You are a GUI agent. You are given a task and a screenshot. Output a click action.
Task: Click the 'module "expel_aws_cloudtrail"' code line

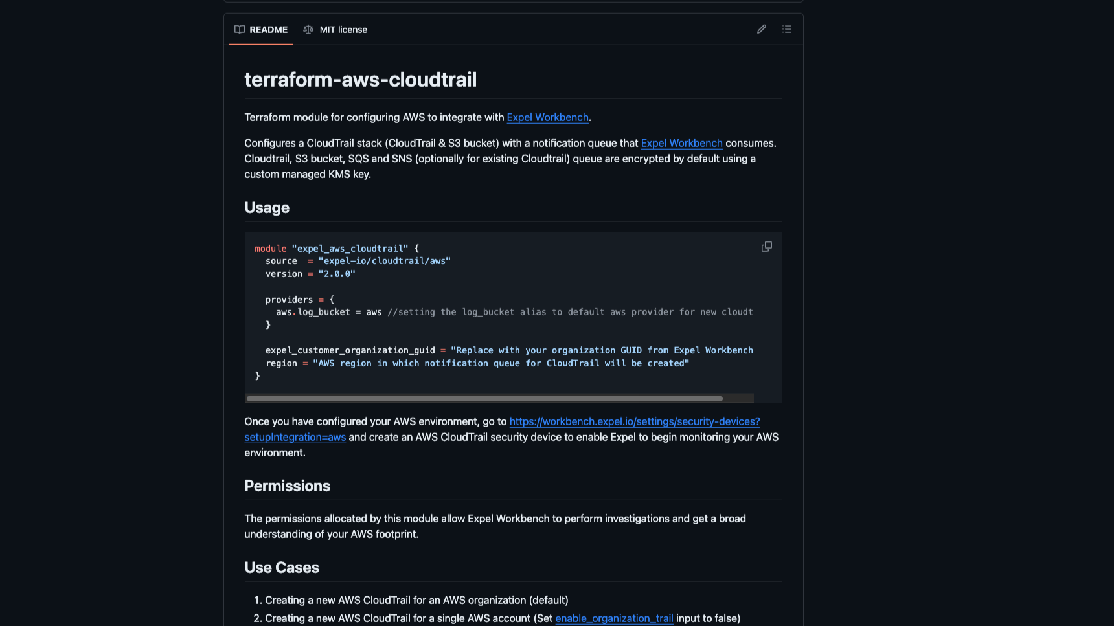click(337, 249)
